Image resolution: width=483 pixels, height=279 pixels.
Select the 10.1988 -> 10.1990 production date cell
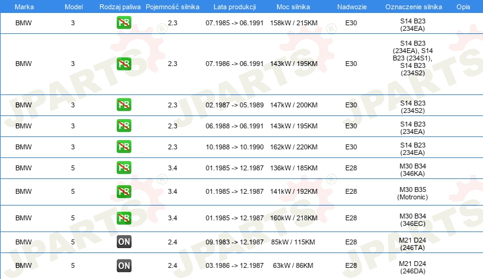[235, 147]
